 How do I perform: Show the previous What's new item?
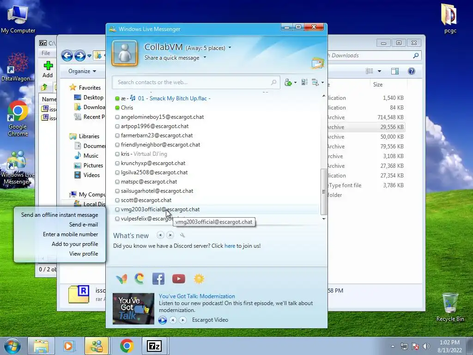click(x=160, y=235)
